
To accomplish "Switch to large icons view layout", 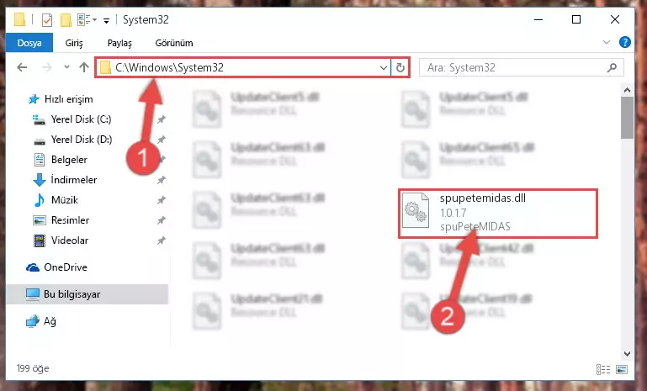I will tap(622, 369).
